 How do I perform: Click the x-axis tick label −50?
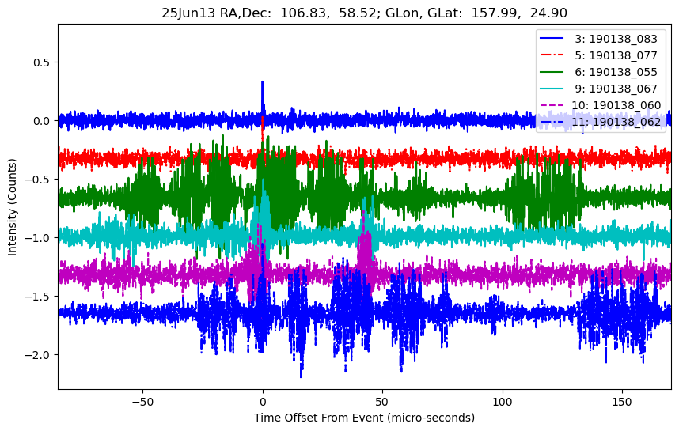point(142,400)
